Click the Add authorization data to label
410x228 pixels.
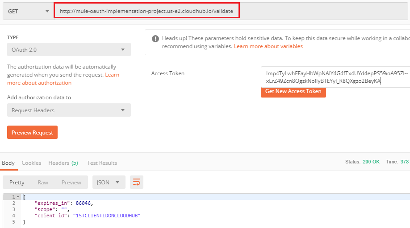(x=39, y=98)
